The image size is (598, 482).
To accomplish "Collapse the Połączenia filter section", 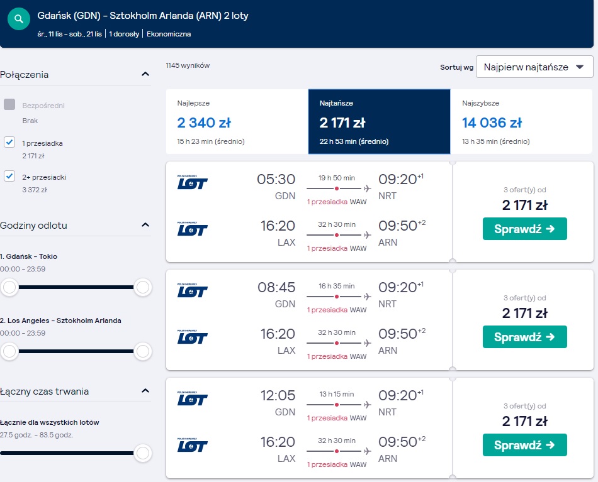I will (x=145, y=74).
